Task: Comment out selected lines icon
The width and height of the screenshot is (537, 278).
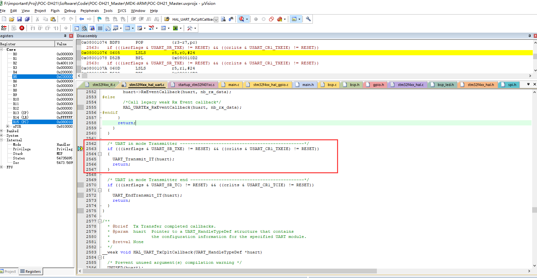Action: click(x=149, y=19)
